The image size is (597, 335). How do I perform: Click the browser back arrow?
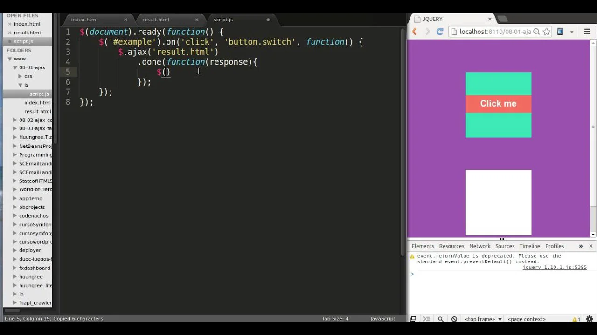(414, 32)
